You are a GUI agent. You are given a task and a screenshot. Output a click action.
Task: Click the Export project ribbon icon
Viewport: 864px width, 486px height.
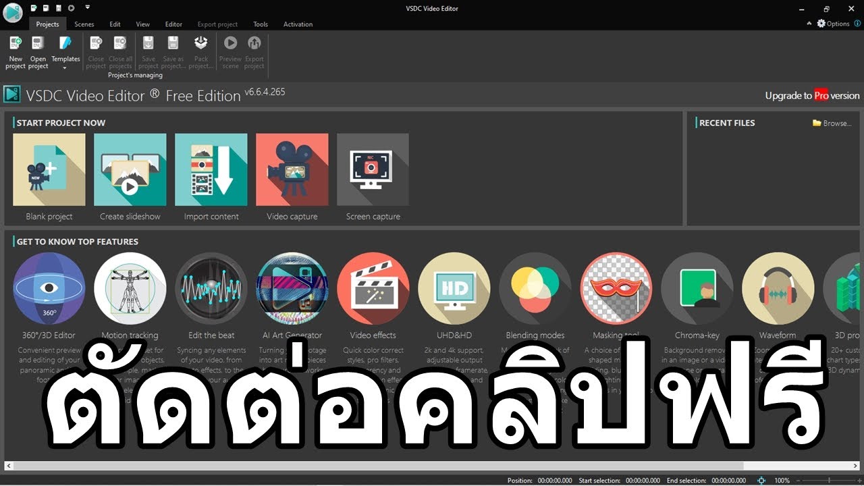coord(254,44)
